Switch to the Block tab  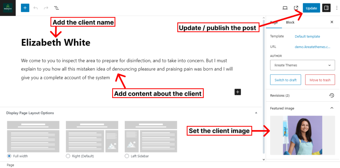(290, 22)
